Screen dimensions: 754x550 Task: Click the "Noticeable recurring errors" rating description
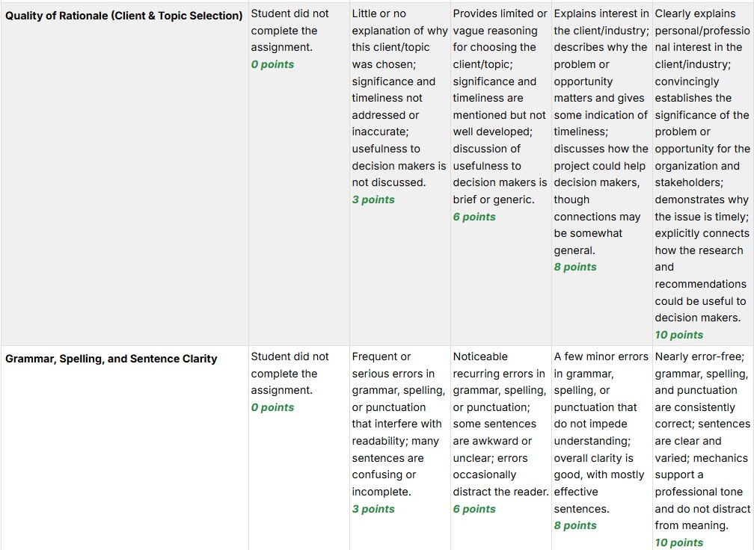click(500, 424)
